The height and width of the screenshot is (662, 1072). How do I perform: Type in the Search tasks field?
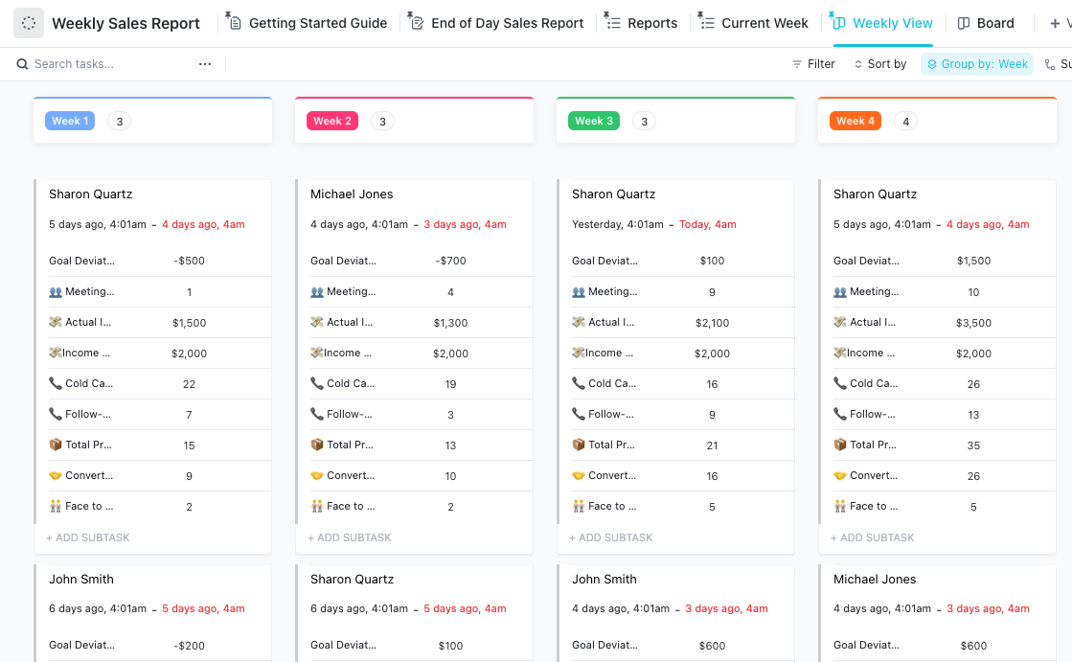coord(105,64)
